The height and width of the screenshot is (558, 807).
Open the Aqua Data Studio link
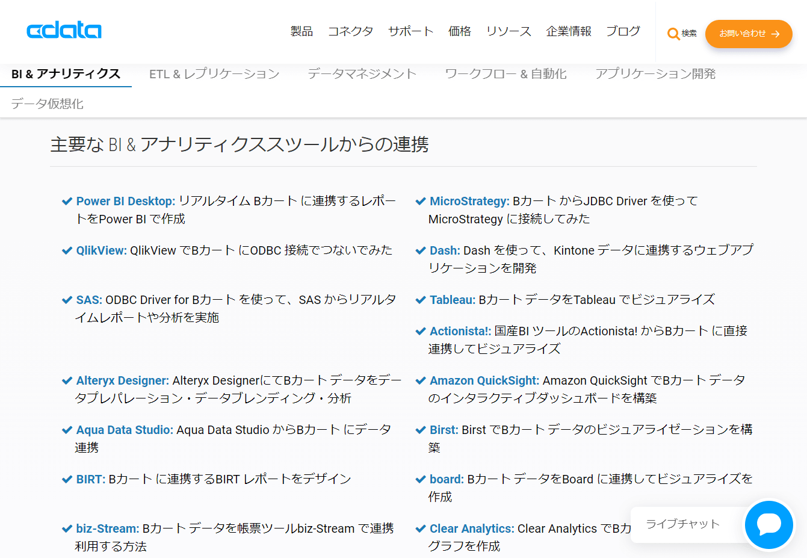click(x=125, y=430)
